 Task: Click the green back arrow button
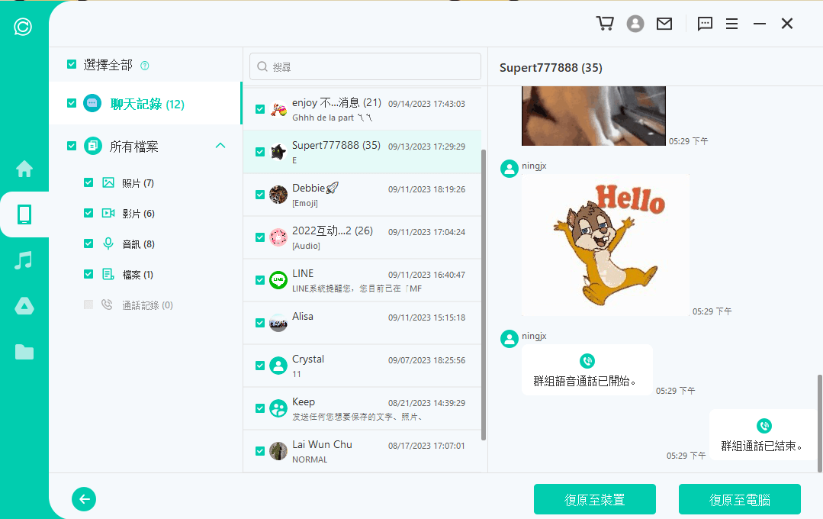click(84, 499)
